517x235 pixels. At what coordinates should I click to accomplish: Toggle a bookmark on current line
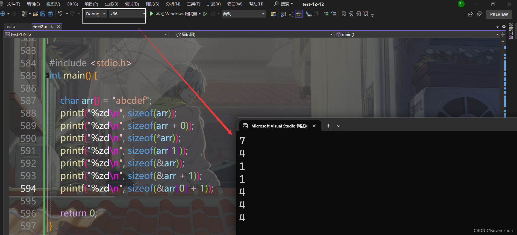coord(344,14)
